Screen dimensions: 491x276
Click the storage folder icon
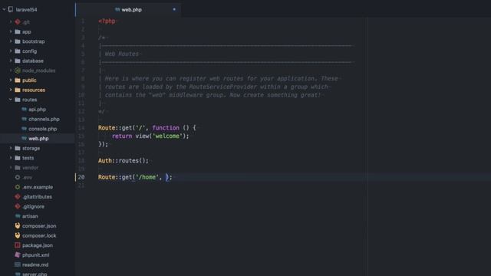point(18,148)
